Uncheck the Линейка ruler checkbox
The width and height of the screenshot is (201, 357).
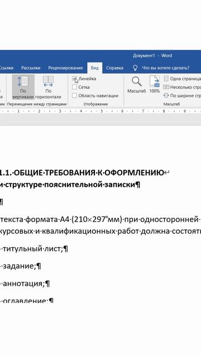coord(74,79)
